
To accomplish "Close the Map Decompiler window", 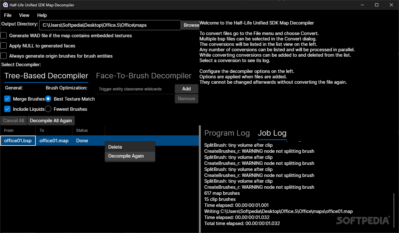I will [x=391, y=5].
